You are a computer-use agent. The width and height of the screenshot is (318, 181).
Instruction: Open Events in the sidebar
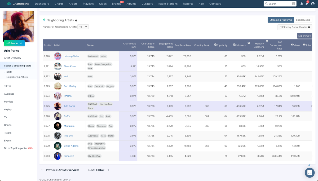(8, 140)
